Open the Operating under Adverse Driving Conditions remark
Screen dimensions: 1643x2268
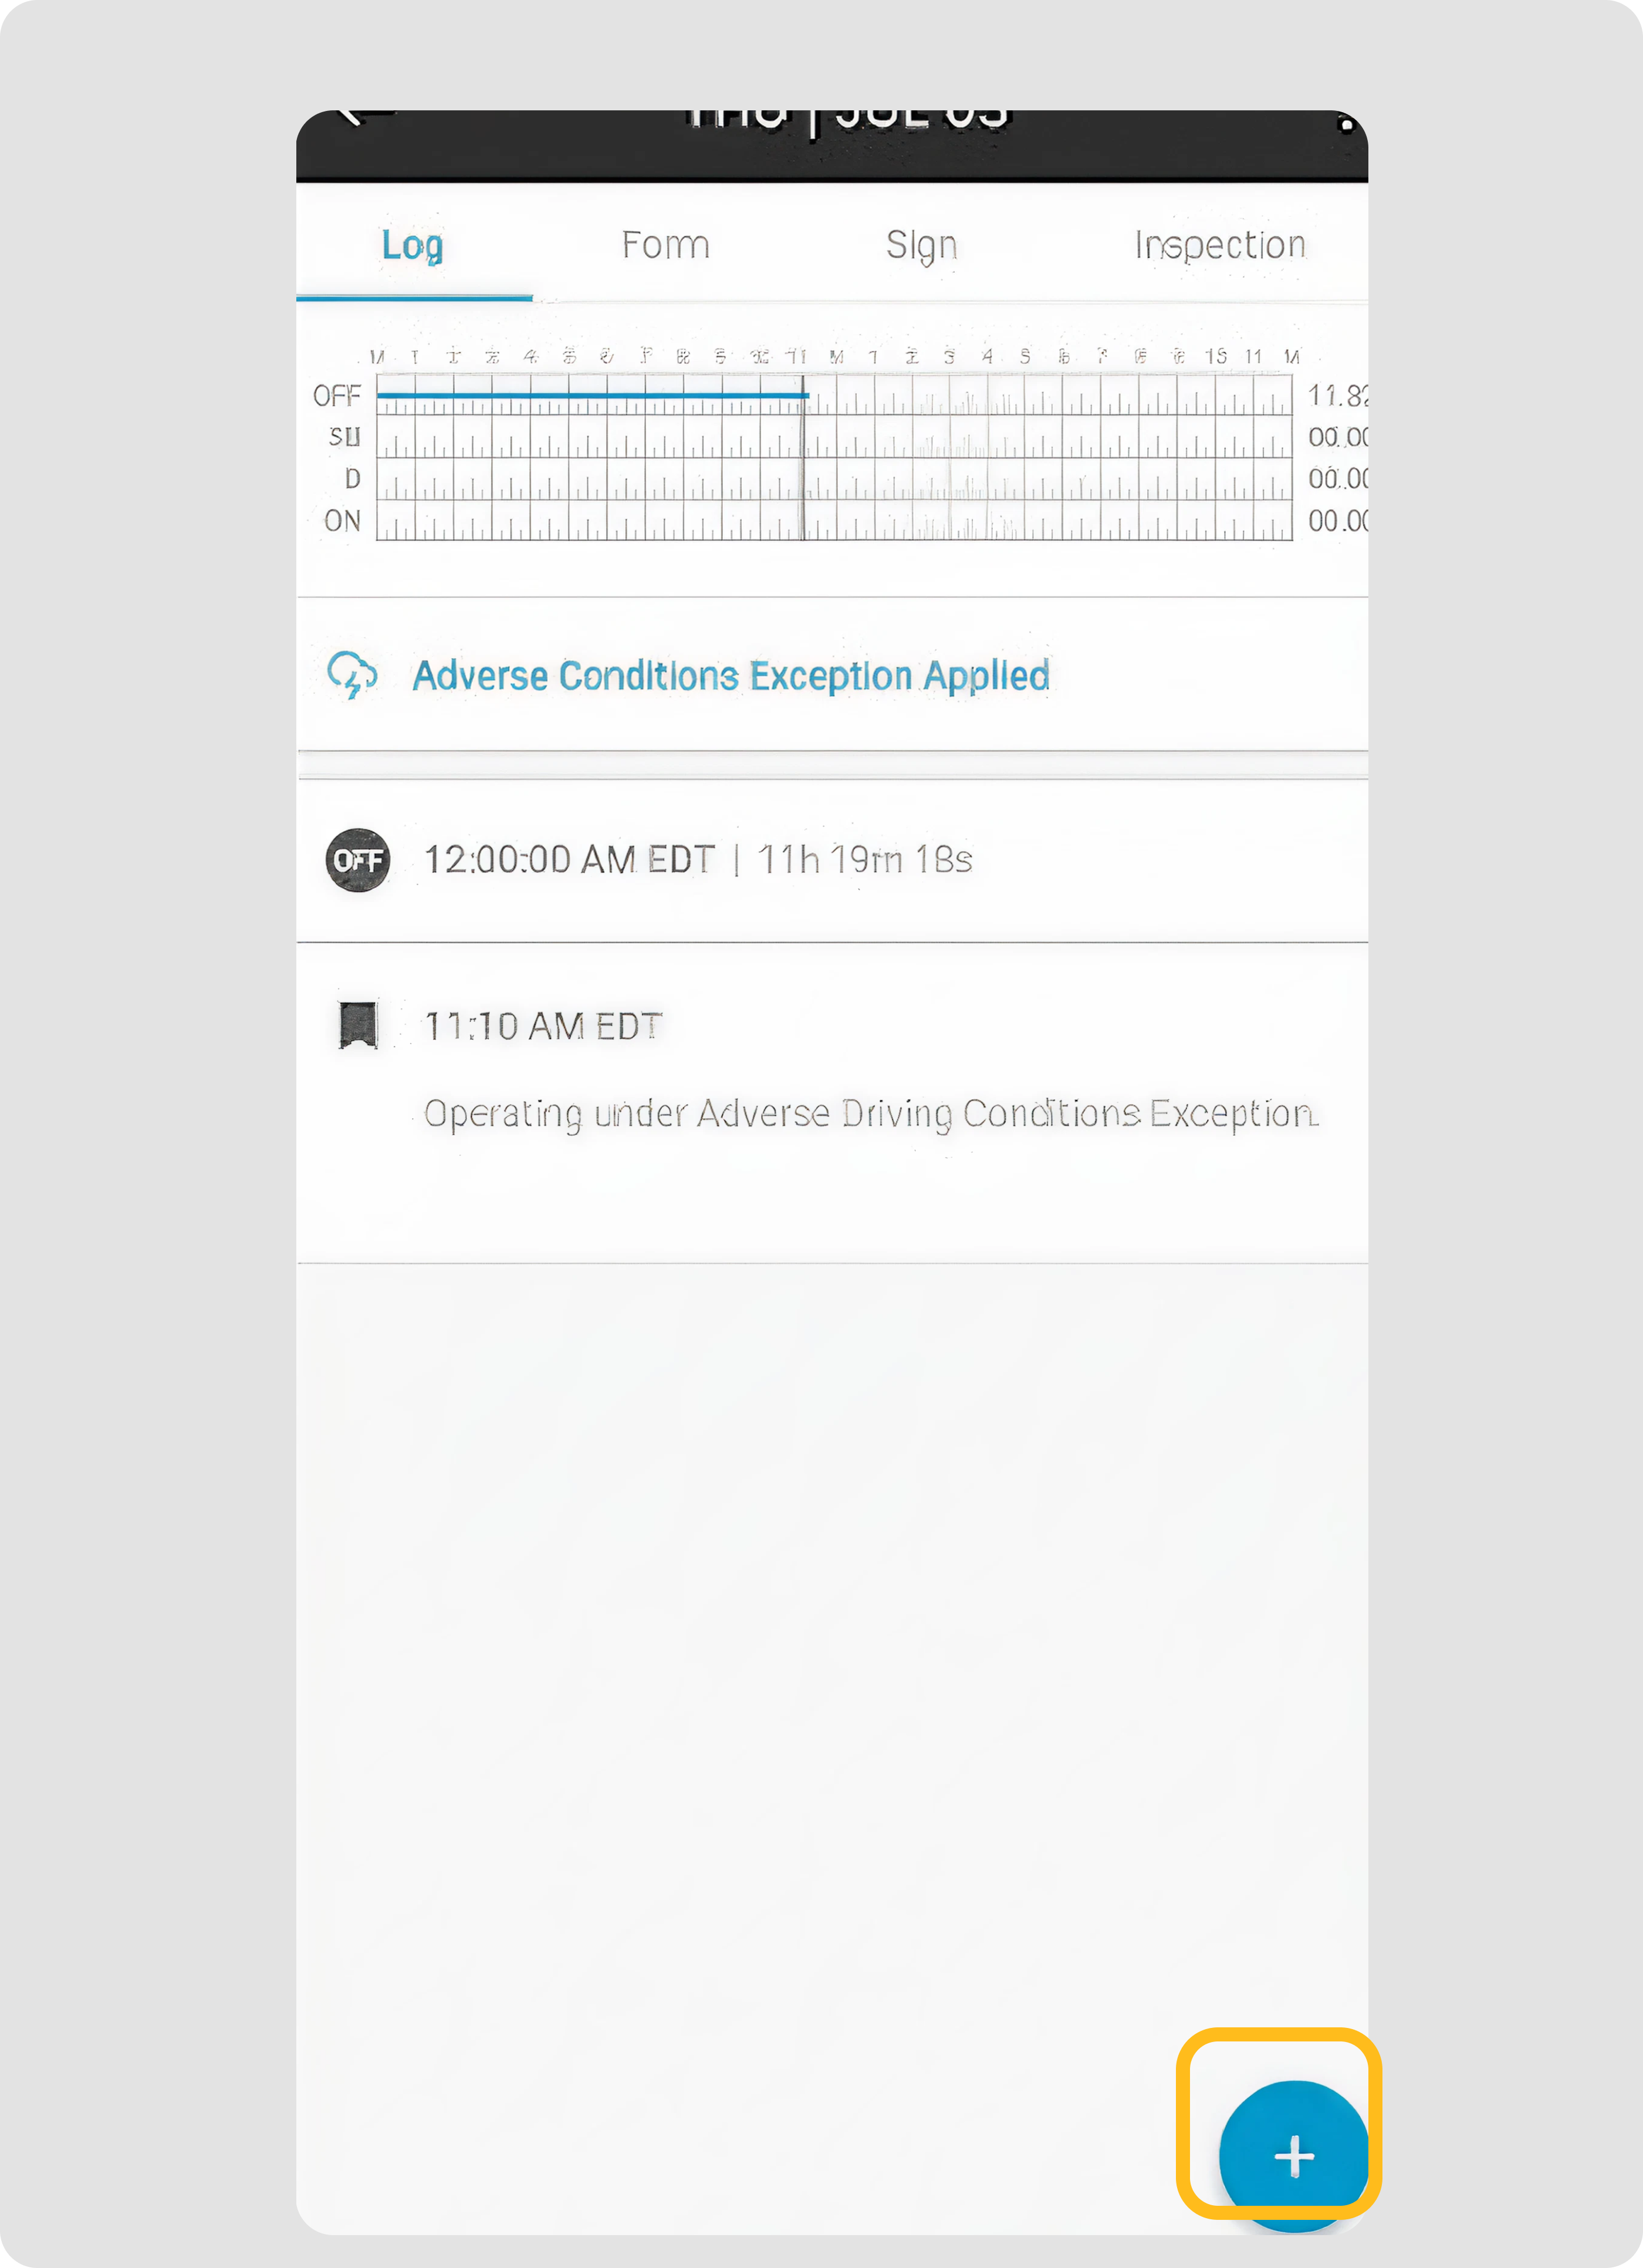pos(870,1114)
